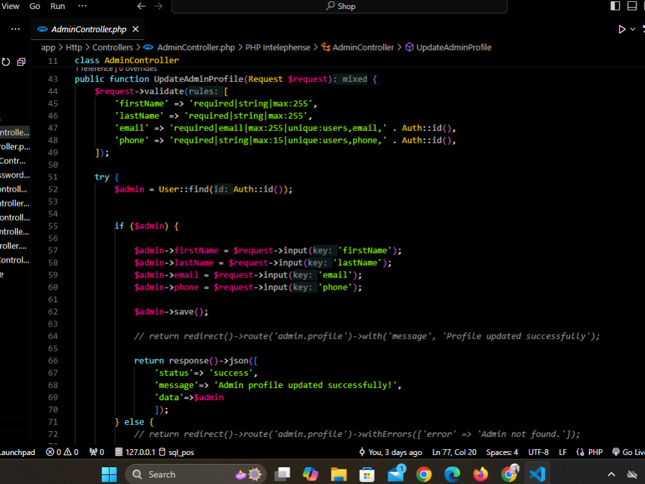Change encoding via UTF-8 status item
This screenshot has width=645, height=484.
pos(538,452)
